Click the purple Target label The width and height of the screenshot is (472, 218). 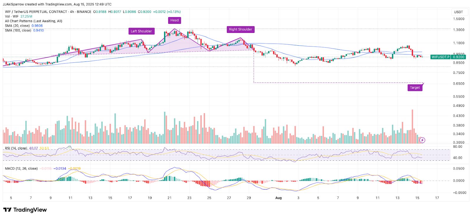click(415, 88)
